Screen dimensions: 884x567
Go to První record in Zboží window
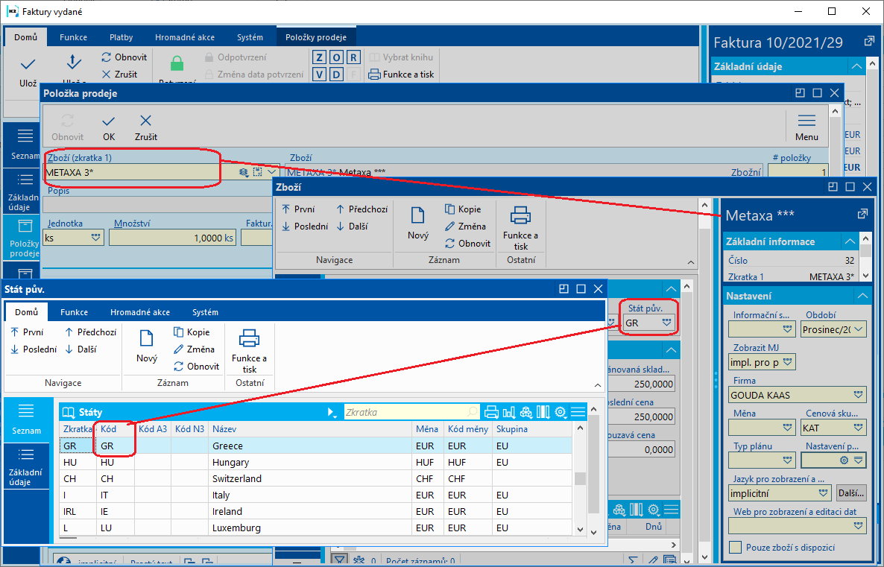(x=297, y=209)
